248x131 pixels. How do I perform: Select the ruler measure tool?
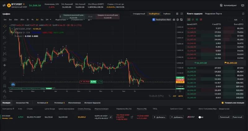click(5, 73)
